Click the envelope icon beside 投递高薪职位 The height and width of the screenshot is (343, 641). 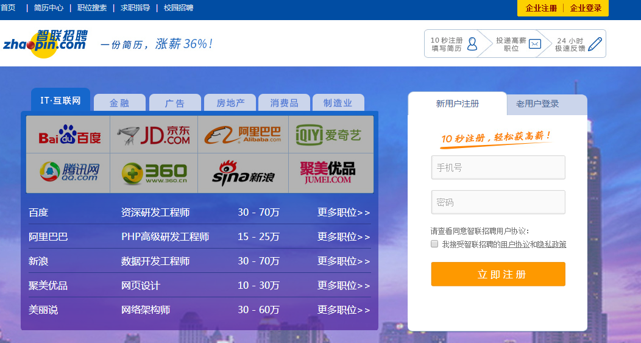(535, 44)
